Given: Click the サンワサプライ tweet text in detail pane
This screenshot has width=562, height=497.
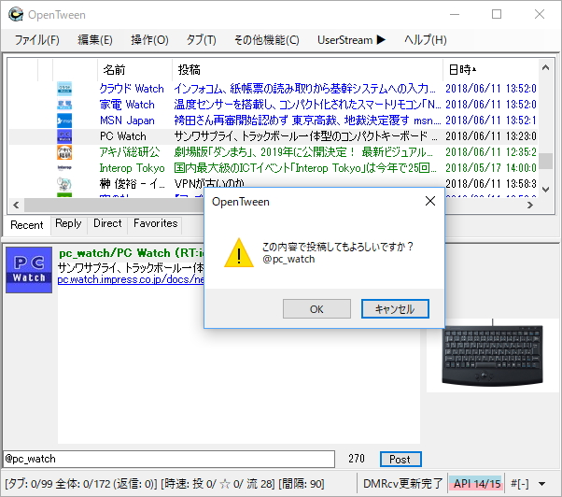Looking at the screenshot, I should pyautogui.click(x=131, y=268).
